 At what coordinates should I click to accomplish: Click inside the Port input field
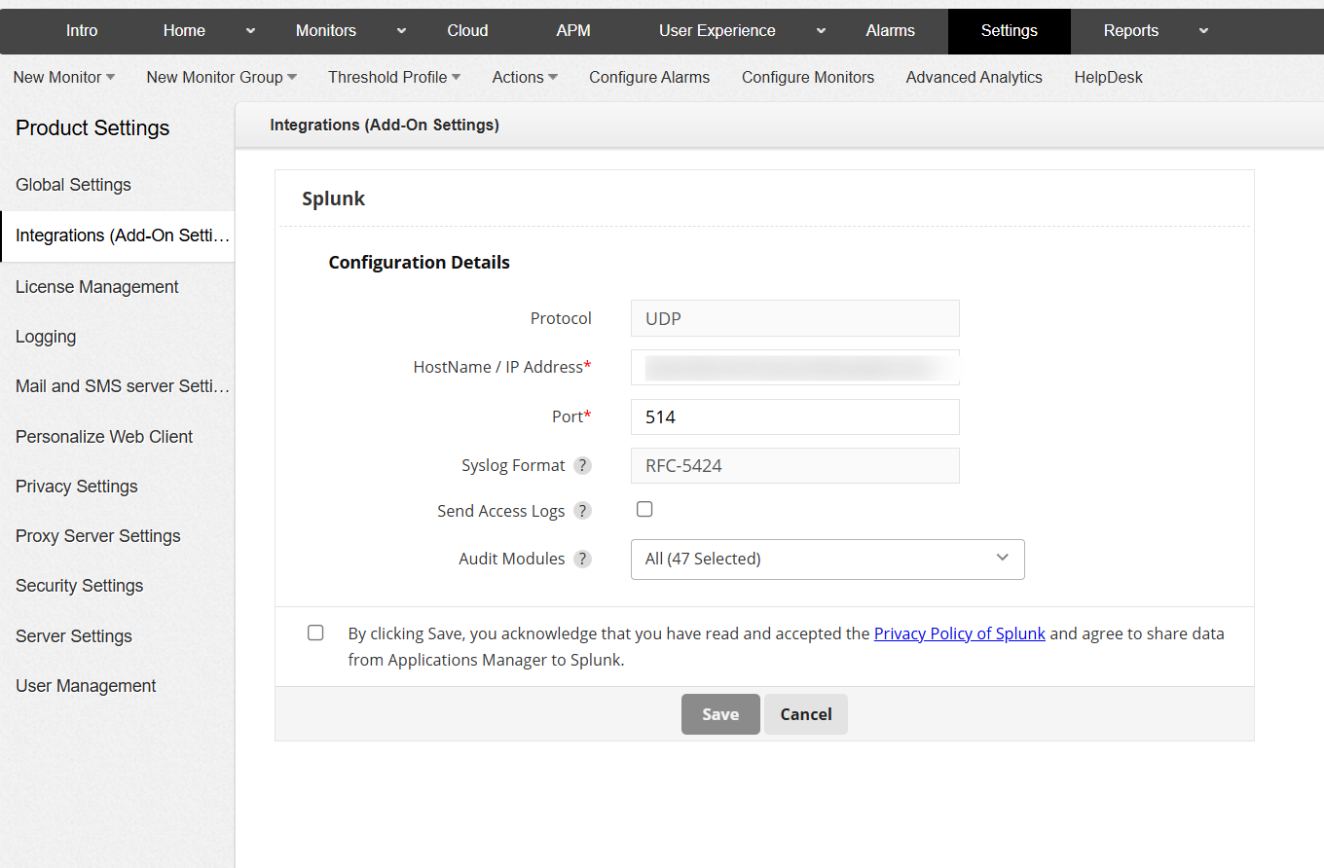794,416
